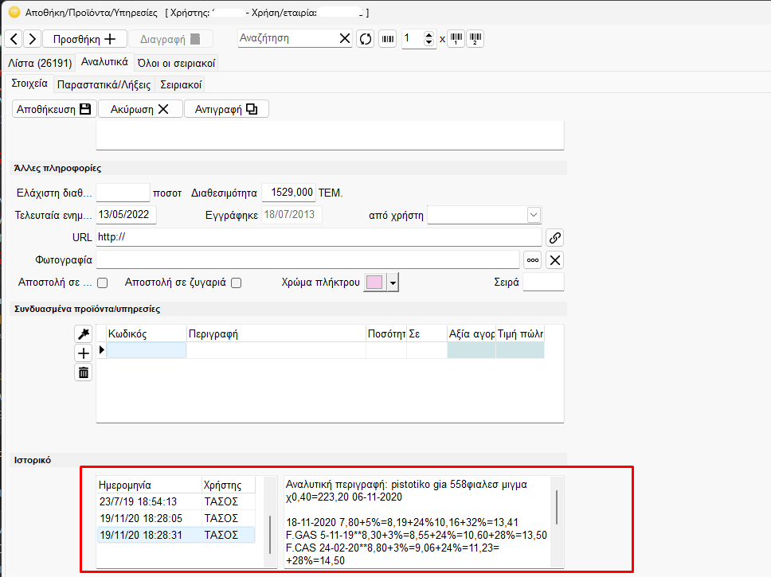Image resolution: width=771 pixels, height=577 pixels.
Task: Focus the 'Αναζήτηση' search field
Action: [x=288, y=38]
